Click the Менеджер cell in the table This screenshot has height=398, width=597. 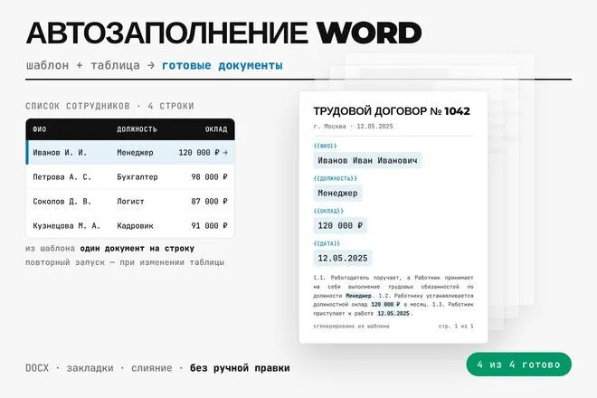click(135, 152)
